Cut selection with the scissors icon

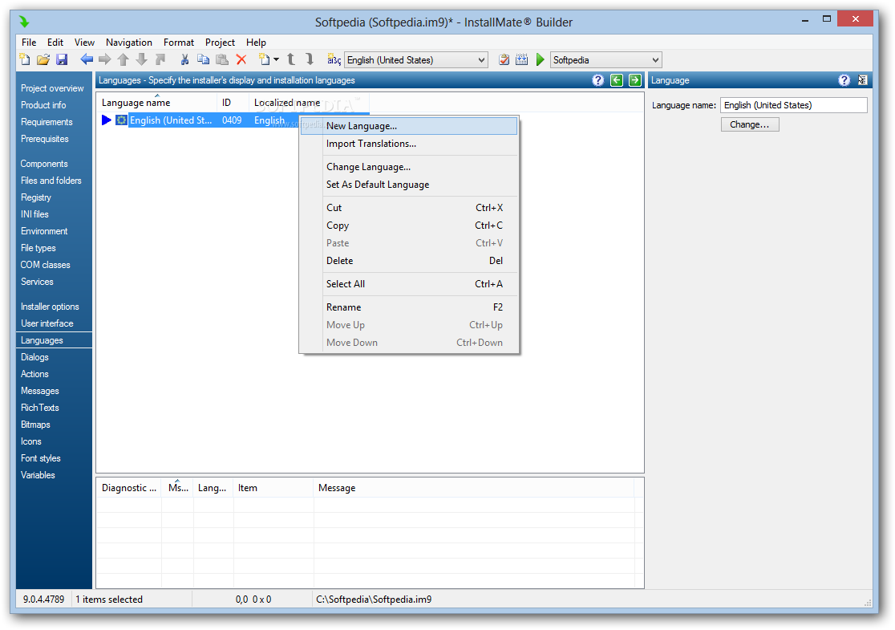(185, 59)
